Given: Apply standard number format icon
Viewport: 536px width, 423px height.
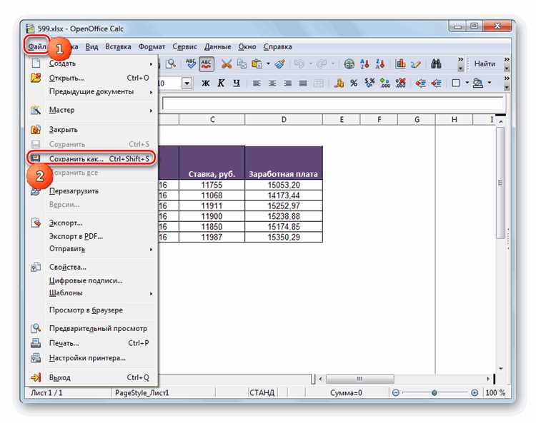Looking at the screenshot, I should [369, 83].
